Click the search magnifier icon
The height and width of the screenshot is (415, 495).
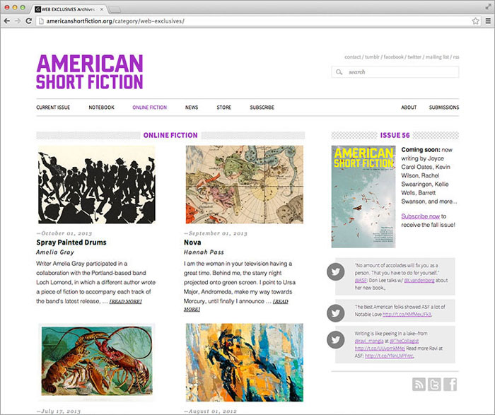click(339, 72)
